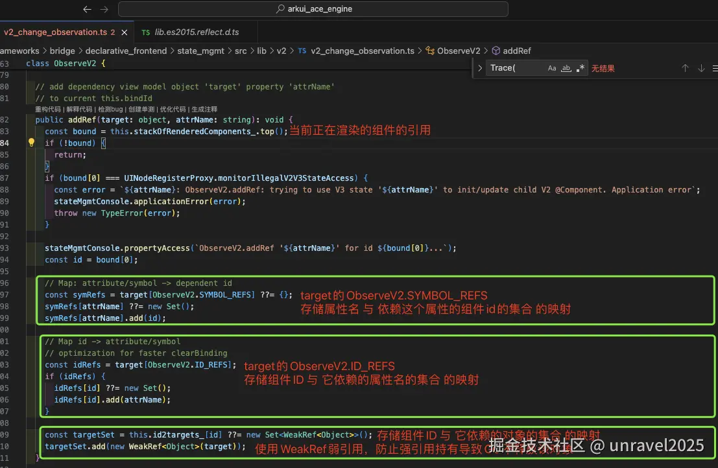Click 'ObserveV2.SYMBOL_REFS' in the code
Screen dimensions: 718x468
[x=202, y=295]
